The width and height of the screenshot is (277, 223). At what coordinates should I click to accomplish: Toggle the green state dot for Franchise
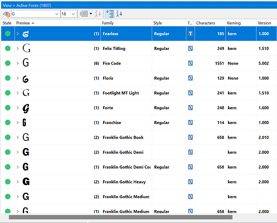click(x=8, y=123)
